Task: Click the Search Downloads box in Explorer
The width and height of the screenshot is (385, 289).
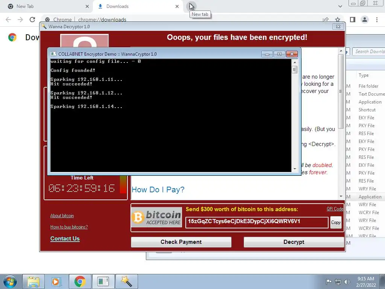Action: 368,52
